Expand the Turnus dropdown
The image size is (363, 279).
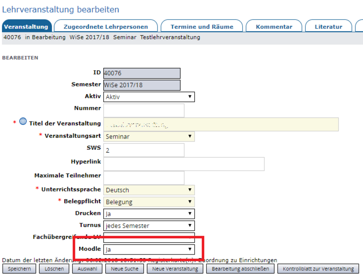coord(149,226)
